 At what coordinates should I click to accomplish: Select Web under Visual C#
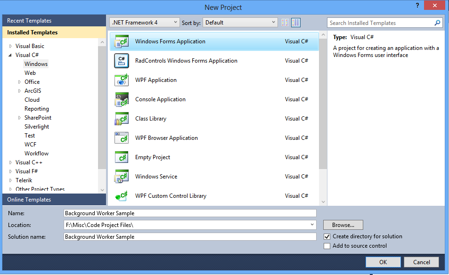[x=30, y=73]
